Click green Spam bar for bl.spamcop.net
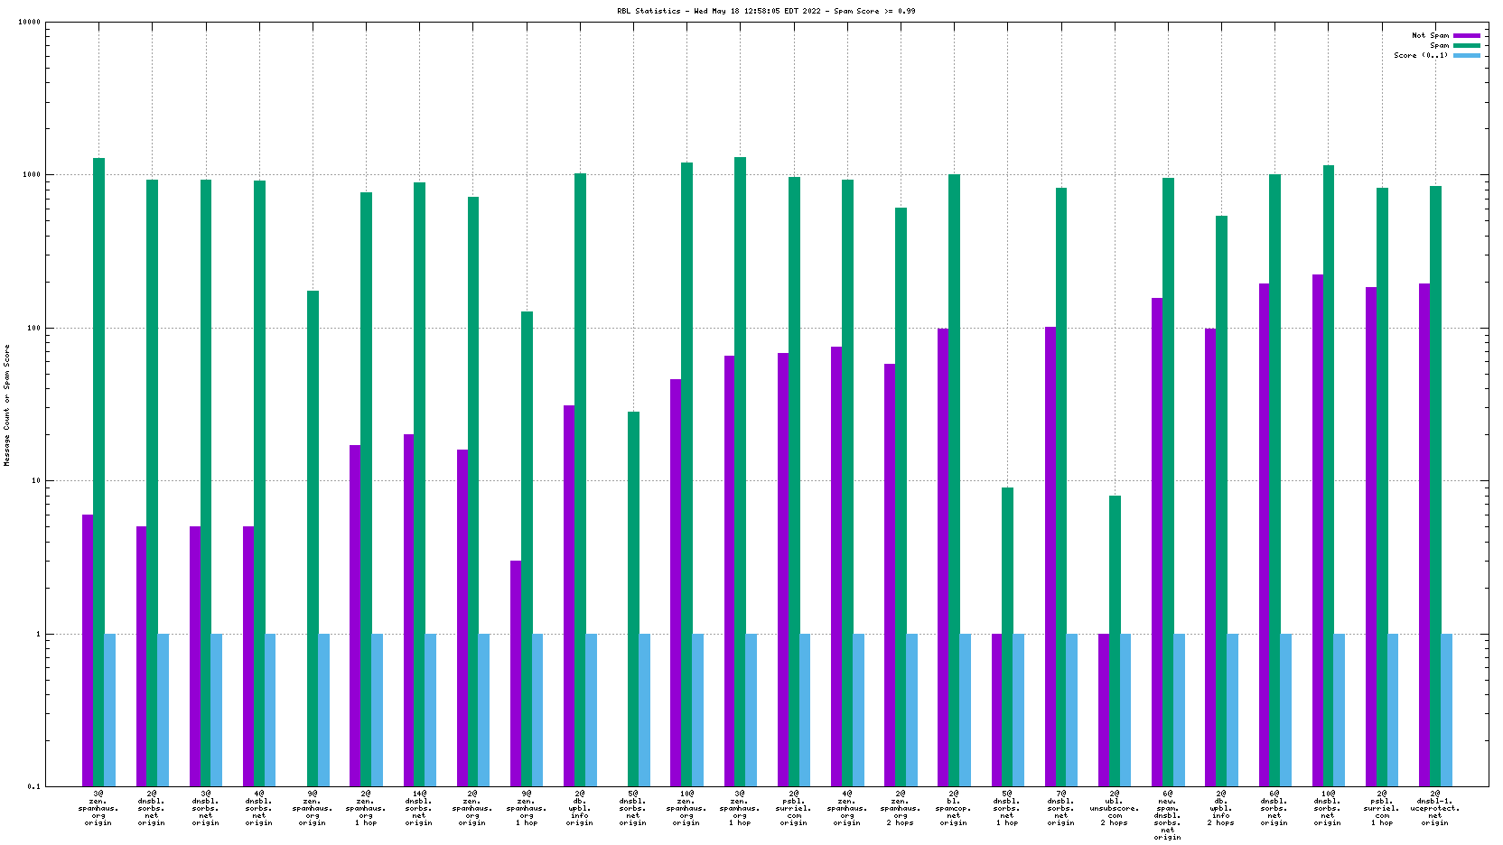 [954, 478]
